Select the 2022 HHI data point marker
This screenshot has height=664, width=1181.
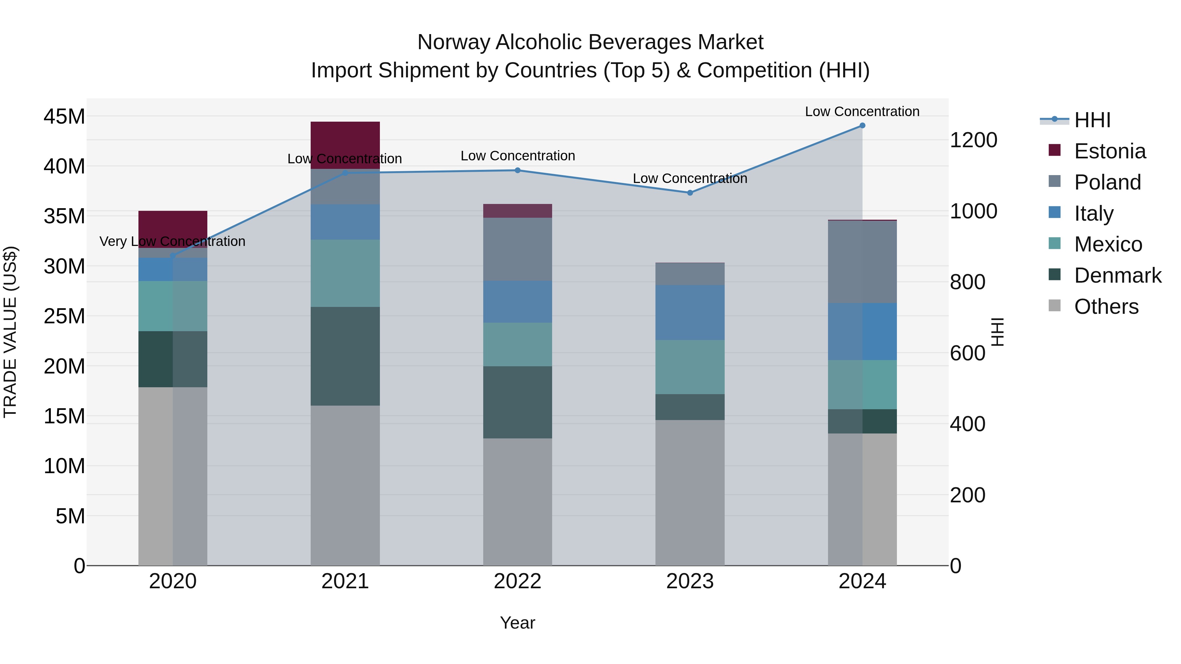[518, 170]
